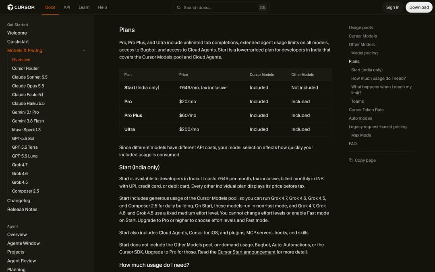Open the Cursor Start announcement link
This screenshot has height=272, width=435.
click(246, 252)
